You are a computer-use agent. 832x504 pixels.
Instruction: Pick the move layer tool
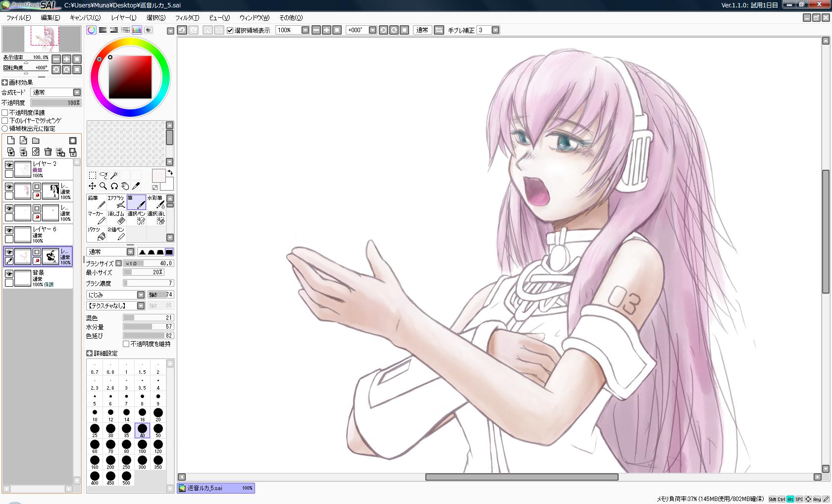pos(93,186)
